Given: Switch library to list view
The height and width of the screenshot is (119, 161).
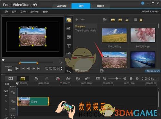Looking at the screenshot, I should [x=136, y=20].
